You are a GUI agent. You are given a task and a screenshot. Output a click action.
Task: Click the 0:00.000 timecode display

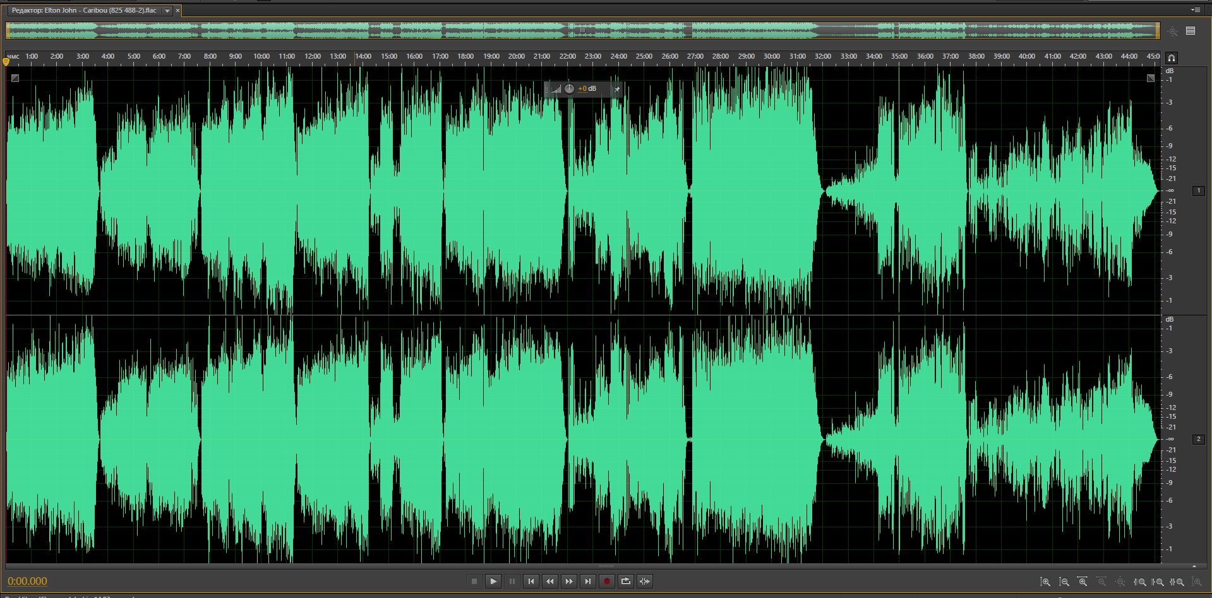[x=27, y=581]
